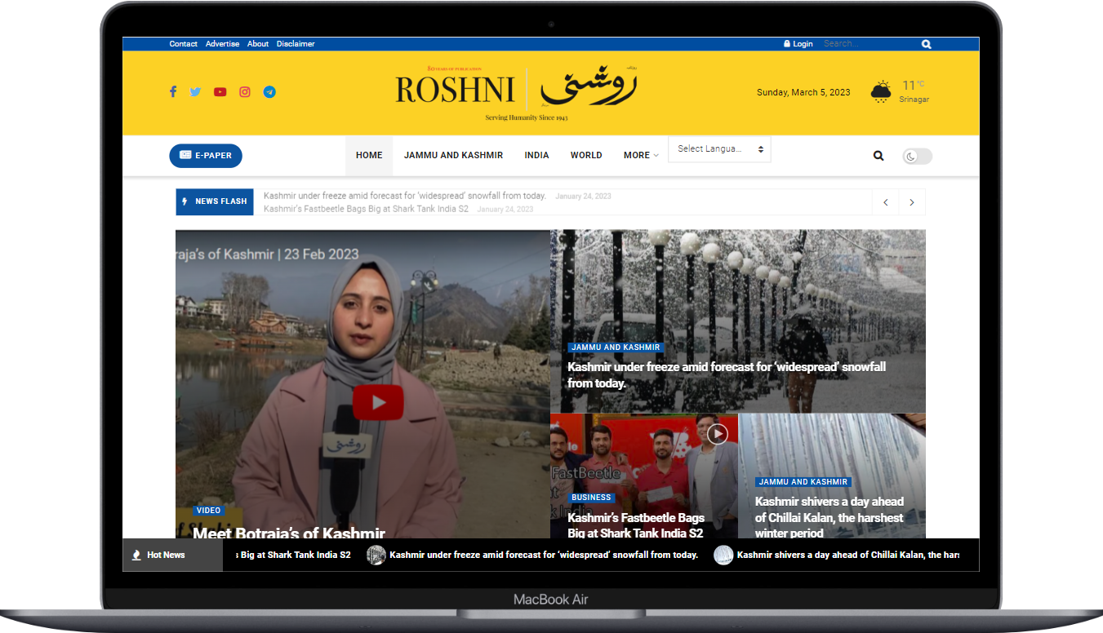
Task: Open 'Kashmir shivers a day ahead' story headline
Action: coord(829,517)
